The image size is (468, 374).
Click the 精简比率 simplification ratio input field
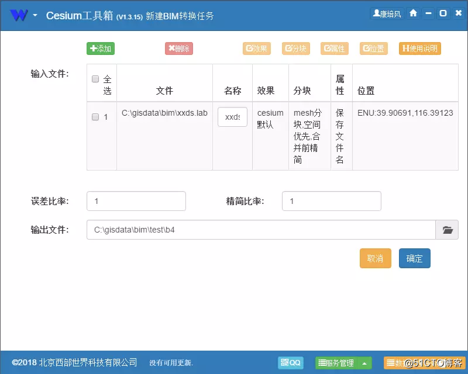pyautogui.click(x=332, y=201)
